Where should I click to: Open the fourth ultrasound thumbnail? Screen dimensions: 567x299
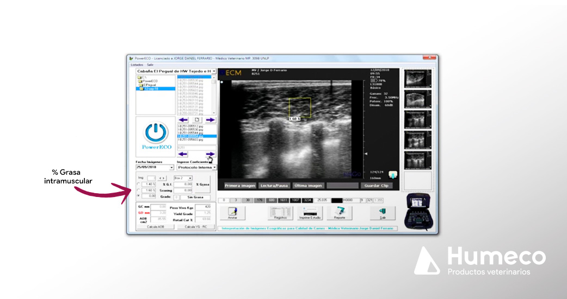417,139
